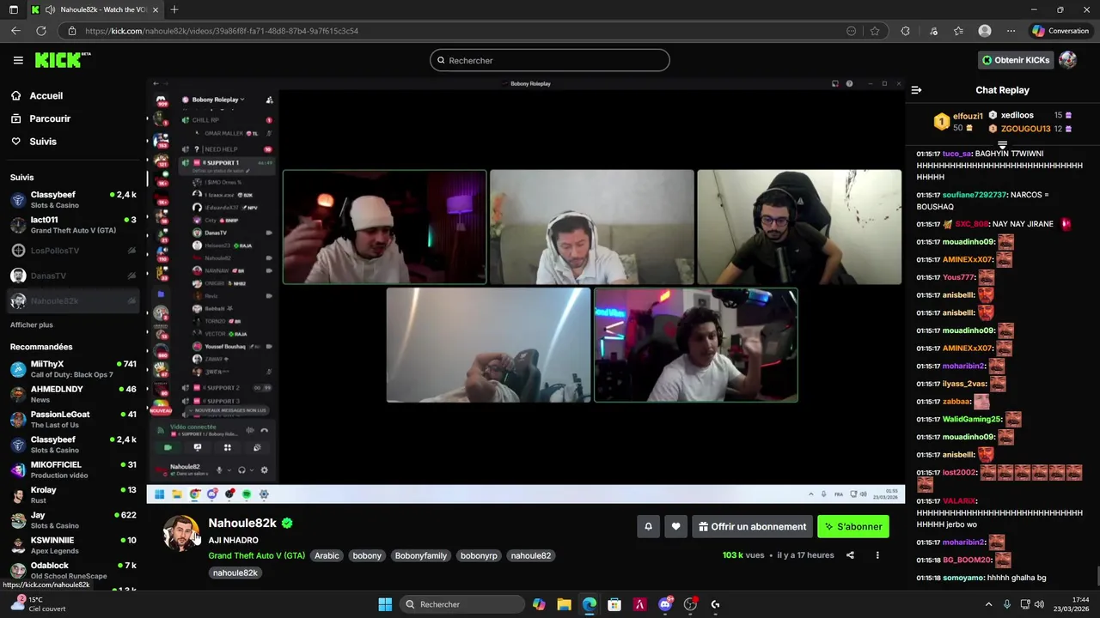Image resolution: width=1100 pixels, height=618 pixels.
Task: Click the heart follow button
Action: tap(675, 527)
